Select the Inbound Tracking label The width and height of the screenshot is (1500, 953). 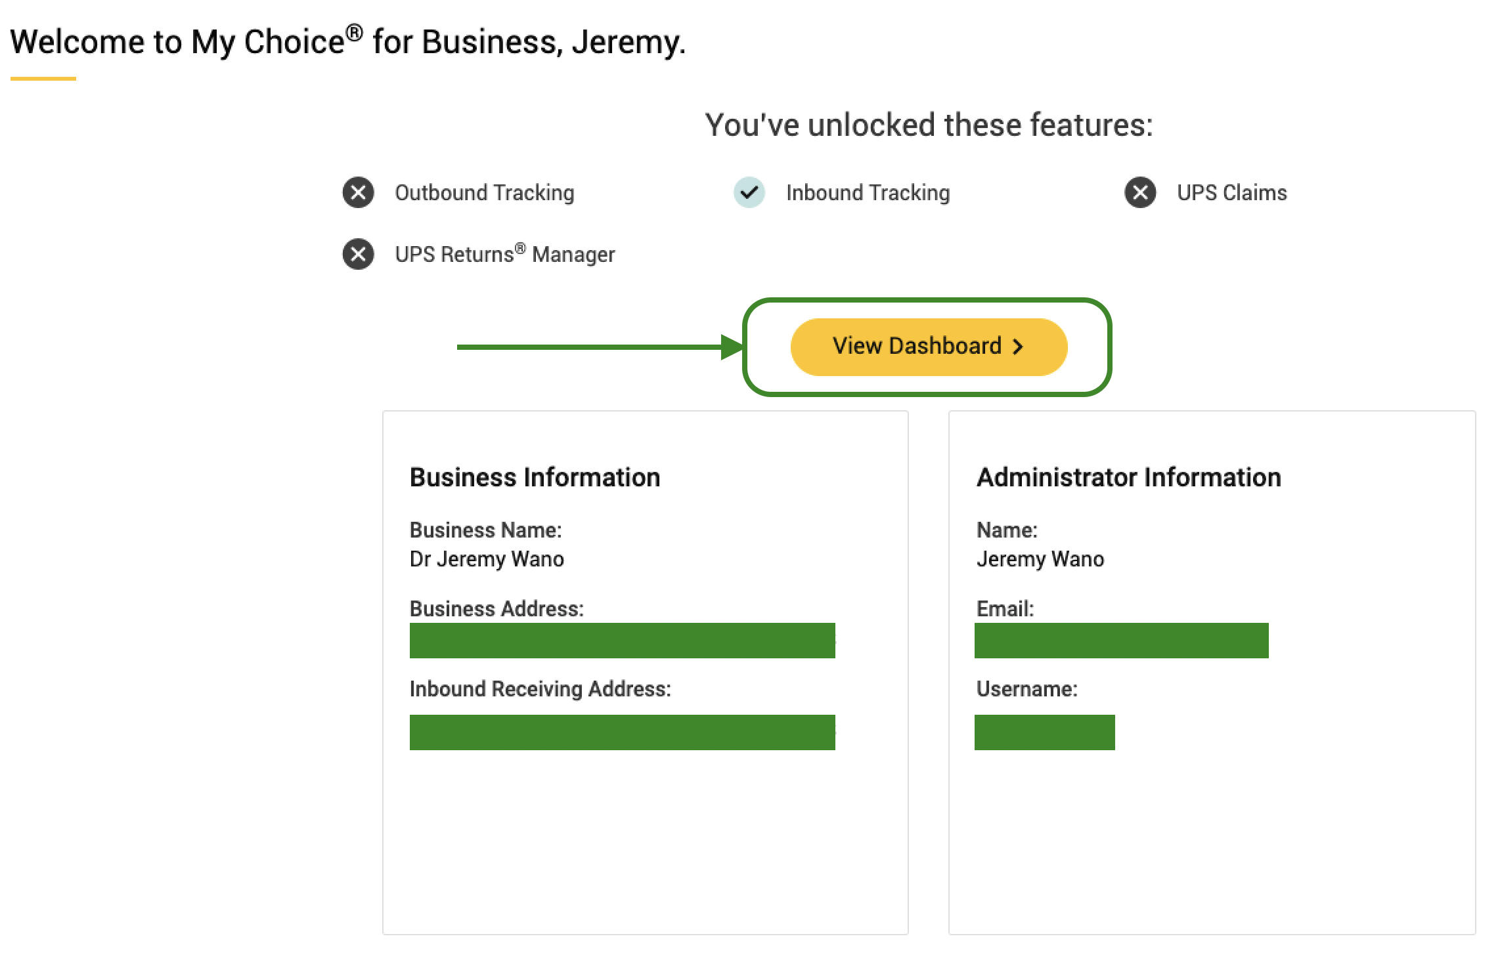(868, 193)
